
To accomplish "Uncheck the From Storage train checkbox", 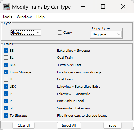I will tap(6, 72).
